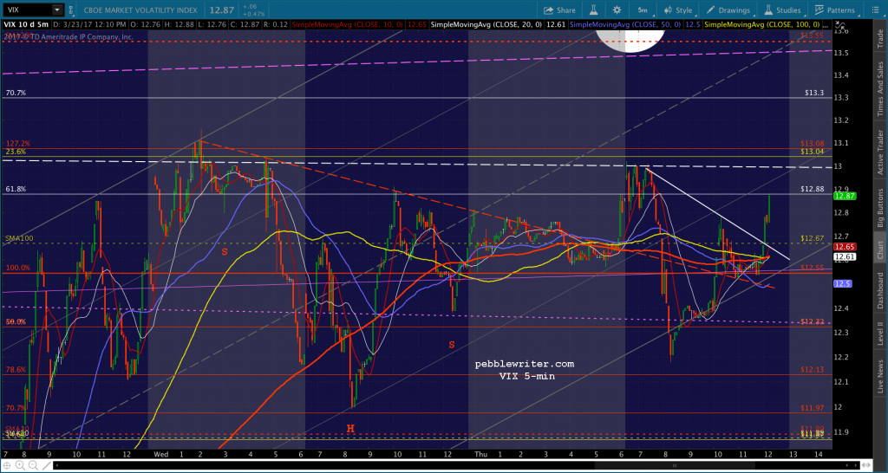Click the blue 12.5 price axis bubble
This screenshot has width=888, height=473.
(842, 283)
